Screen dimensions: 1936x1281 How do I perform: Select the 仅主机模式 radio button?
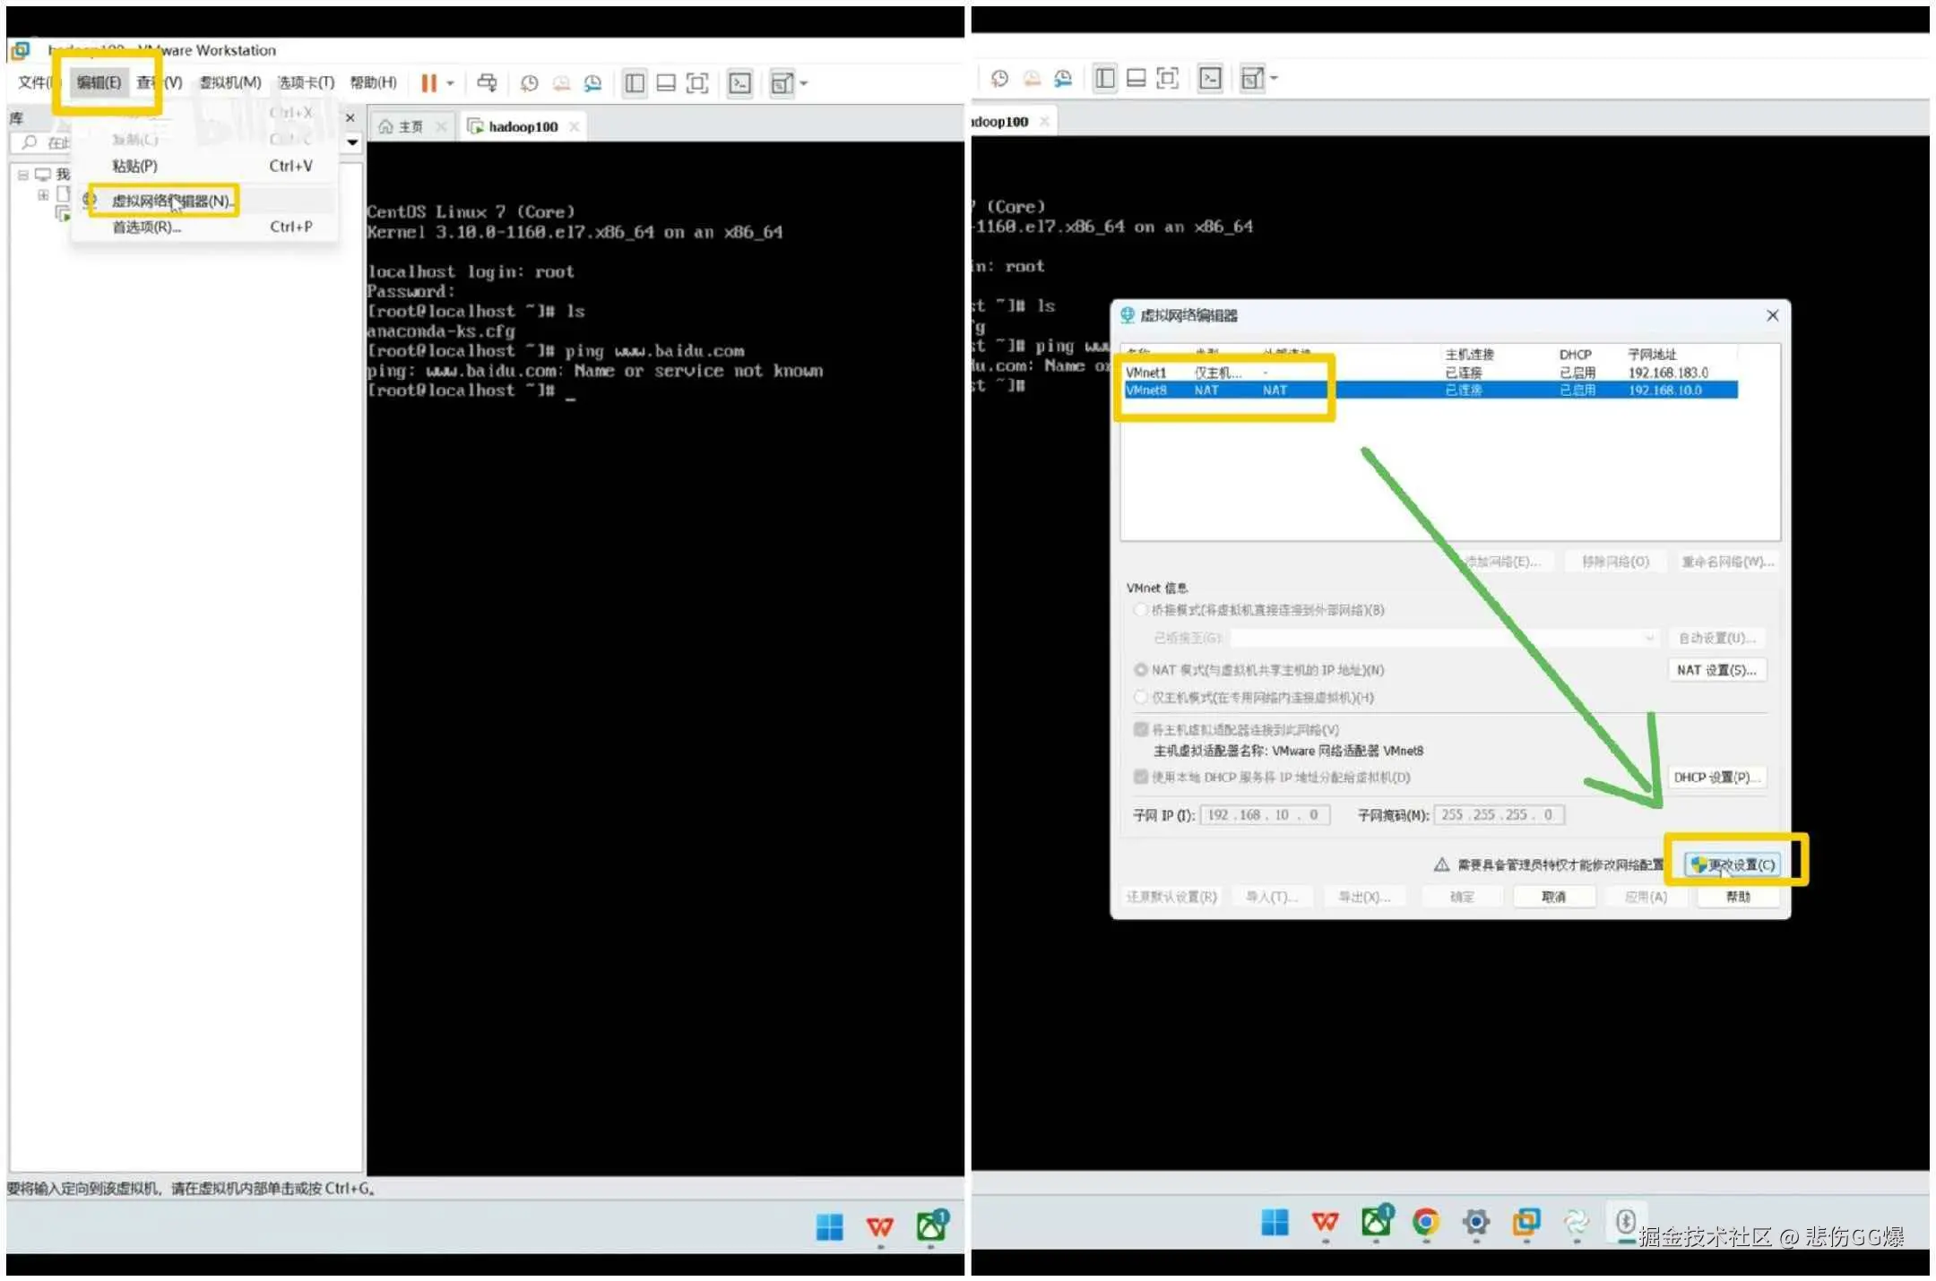[1141, 697]
